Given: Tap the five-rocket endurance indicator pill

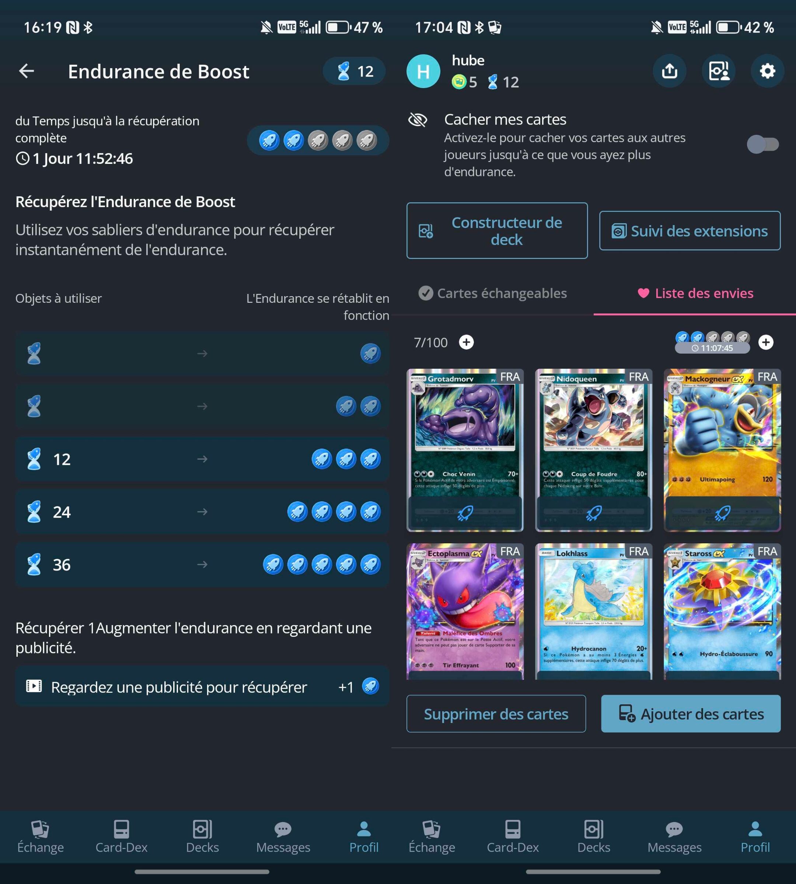Looking at the screenshot, I should click(x=318, y=140).
